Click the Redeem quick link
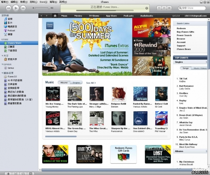 coord(181,29)
